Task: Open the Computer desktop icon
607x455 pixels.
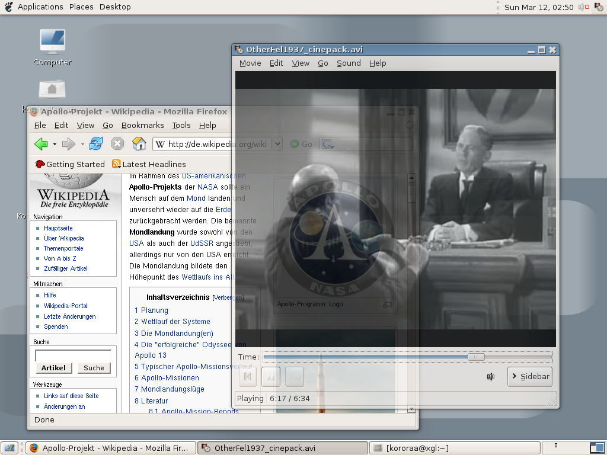Action: [53, 47]
